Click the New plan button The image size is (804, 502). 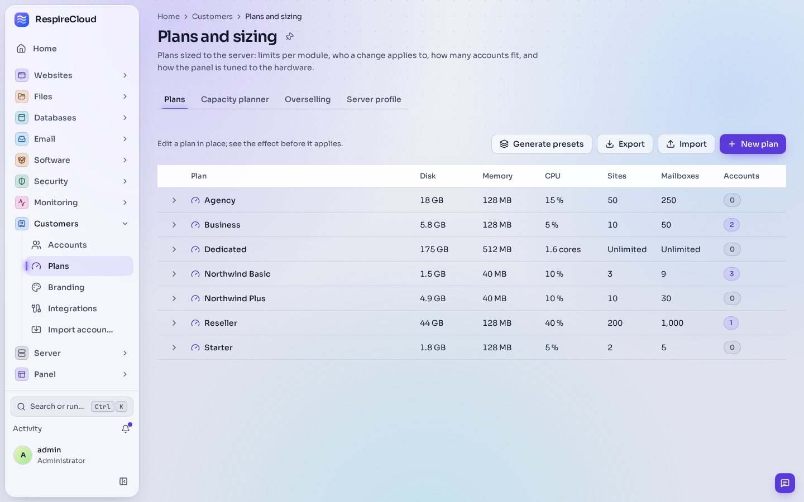753,144
